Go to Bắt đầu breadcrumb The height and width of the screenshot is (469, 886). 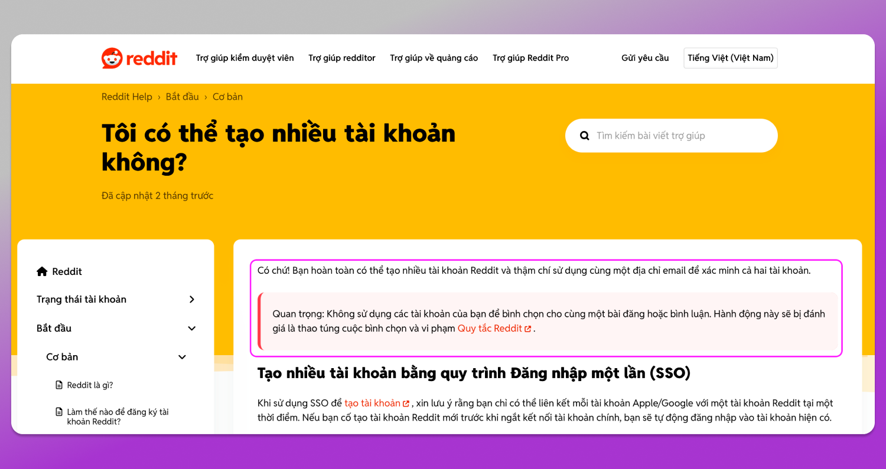[x=183, y=97]
